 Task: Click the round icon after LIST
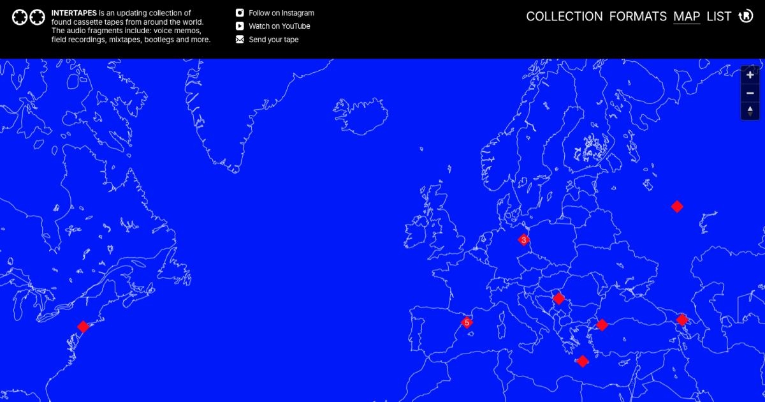point(745,16)
